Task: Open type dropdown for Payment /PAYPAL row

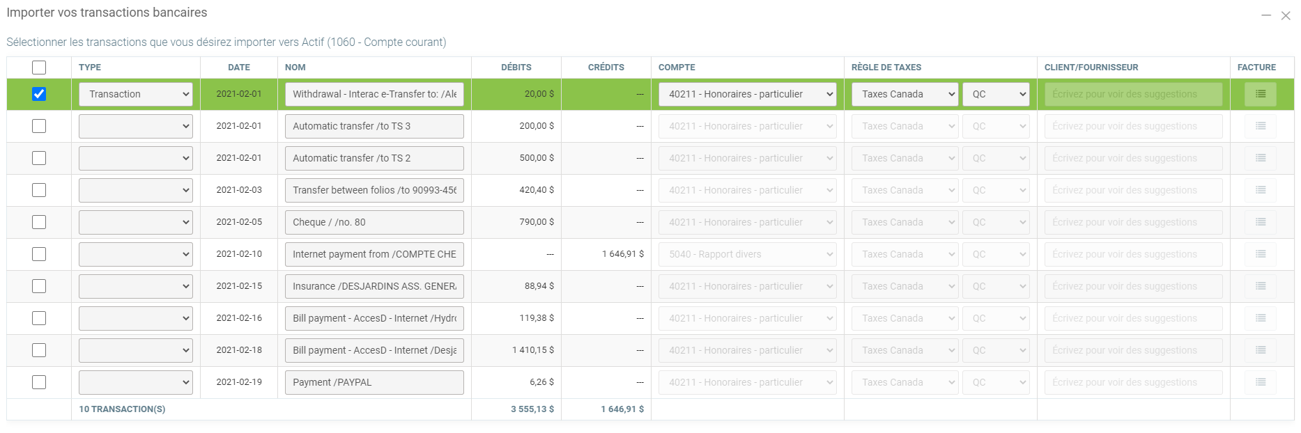Action: [x=135, y=382]
